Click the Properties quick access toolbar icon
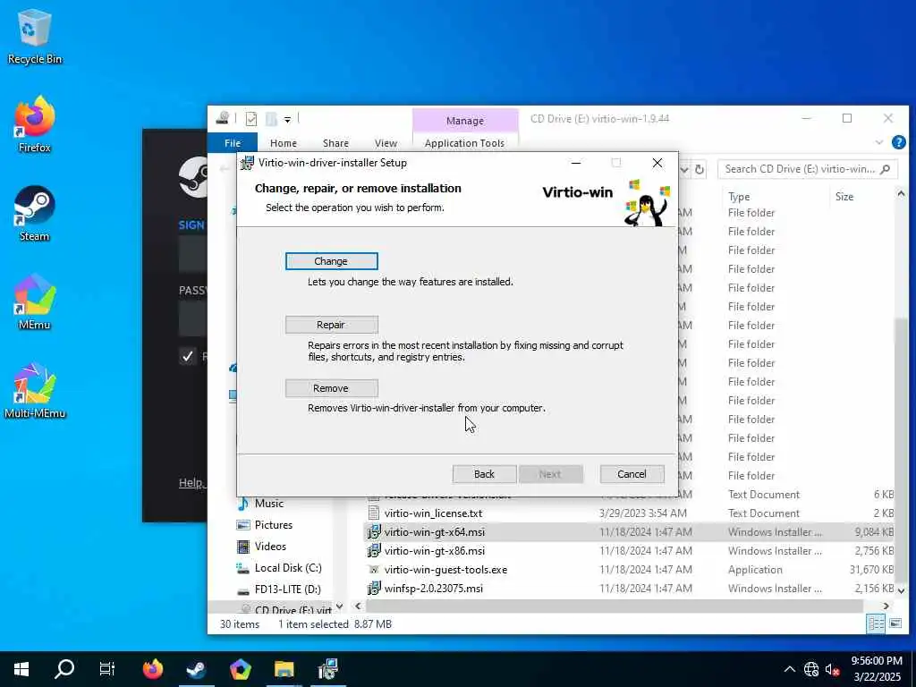 tap(251, 119)
